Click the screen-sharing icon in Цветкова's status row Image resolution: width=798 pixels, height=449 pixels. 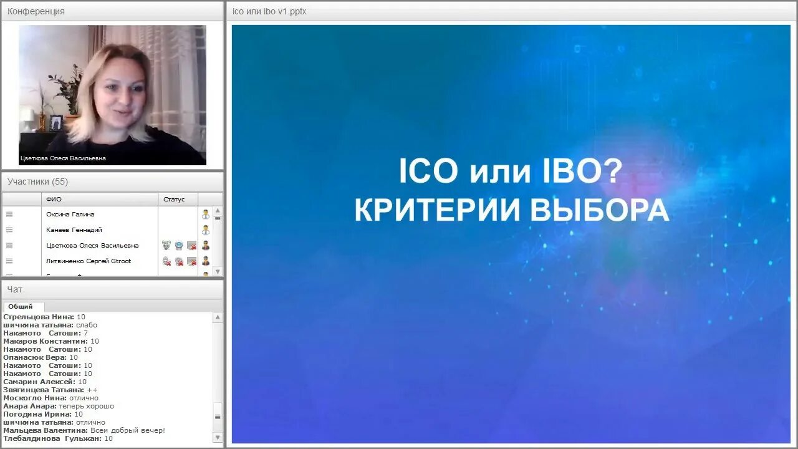tap(192, 246)
